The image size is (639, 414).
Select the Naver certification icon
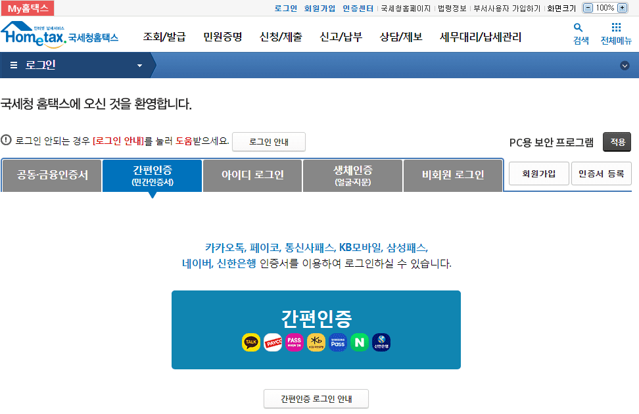(x=360, y=342)
